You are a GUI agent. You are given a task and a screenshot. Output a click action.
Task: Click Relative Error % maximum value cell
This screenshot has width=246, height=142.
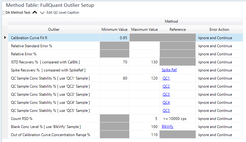(x=145, y=54)
